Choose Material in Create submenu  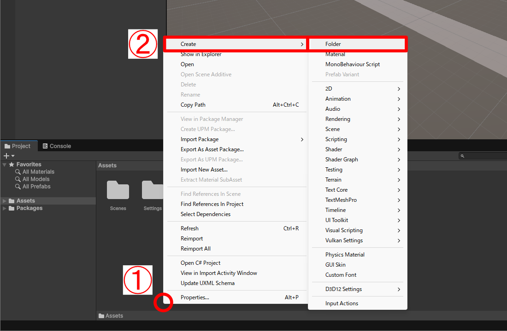[335, 54]
